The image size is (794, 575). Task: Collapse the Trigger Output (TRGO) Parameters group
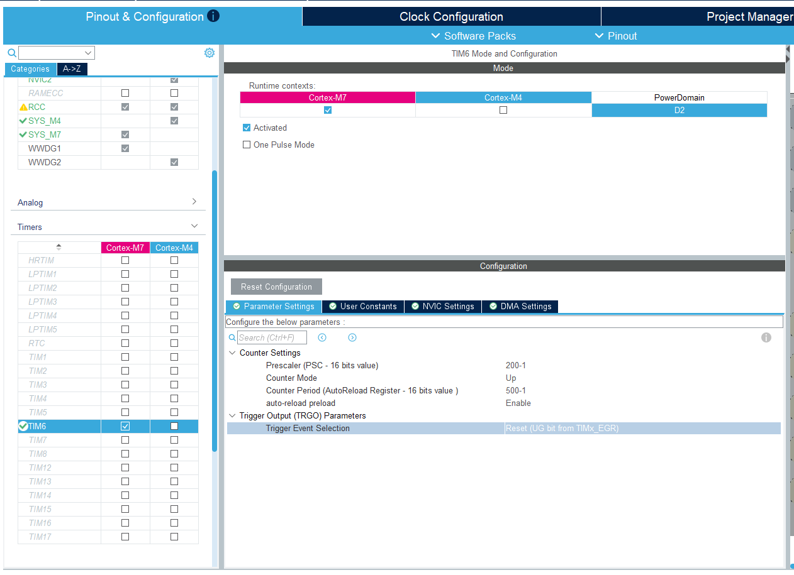pos(232,415)
